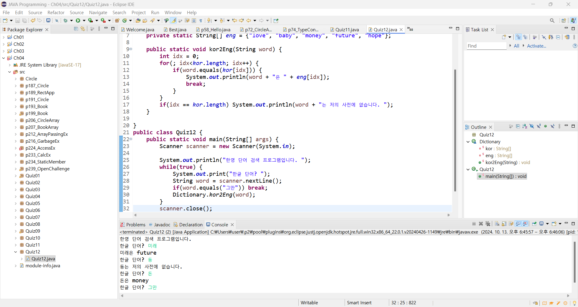Collapse All in Task List
Image resolution: width=578 pixels, height=307 pixels.
point(558,37)
